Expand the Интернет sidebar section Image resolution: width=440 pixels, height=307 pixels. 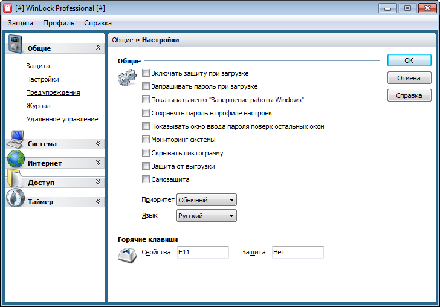pos(98,163)
